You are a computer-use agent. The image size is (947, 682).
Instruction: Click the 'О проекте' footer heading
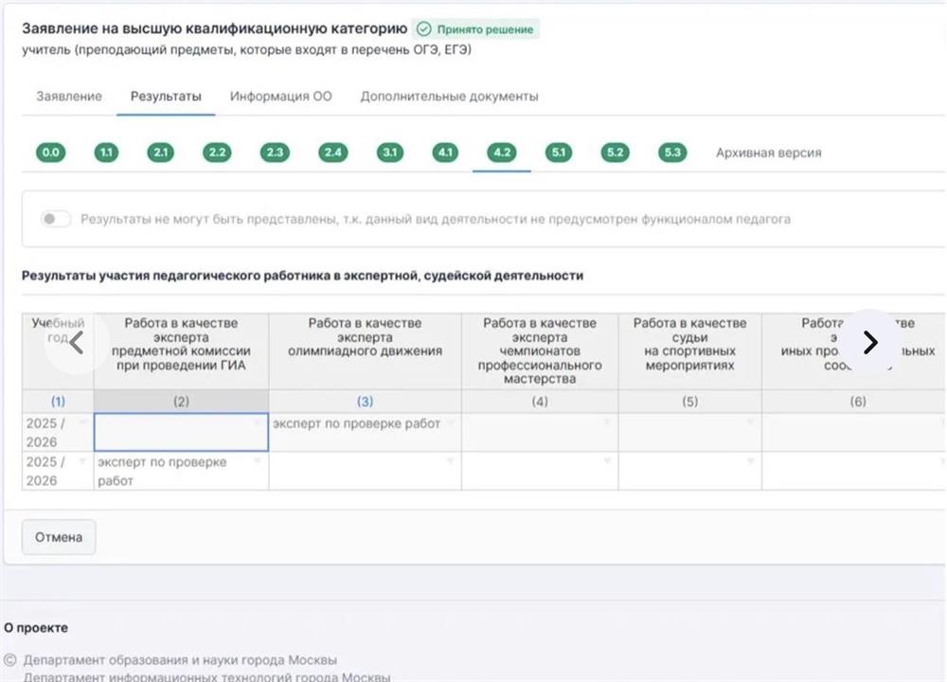pyautogui.click(x=36, y=628)
